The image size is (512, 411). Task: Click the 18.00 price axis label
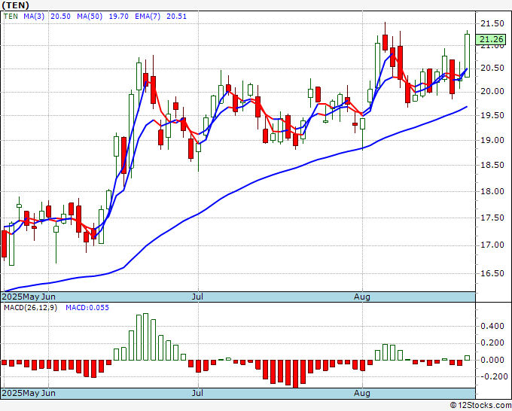[492, 191]
